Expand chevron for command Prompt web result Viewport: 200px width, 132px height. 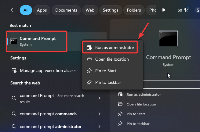(99, 98)
